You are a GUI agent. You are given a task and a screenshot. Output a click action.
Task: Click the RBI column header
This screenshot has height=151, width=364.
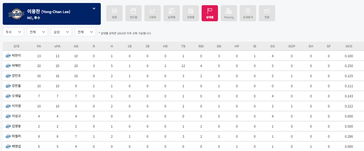coord(201,46)
